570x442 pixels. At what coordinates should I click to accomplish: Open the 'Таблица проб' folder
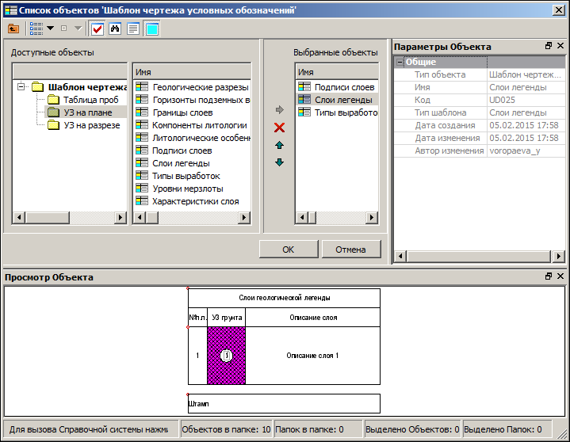click(x=91, y=100)
